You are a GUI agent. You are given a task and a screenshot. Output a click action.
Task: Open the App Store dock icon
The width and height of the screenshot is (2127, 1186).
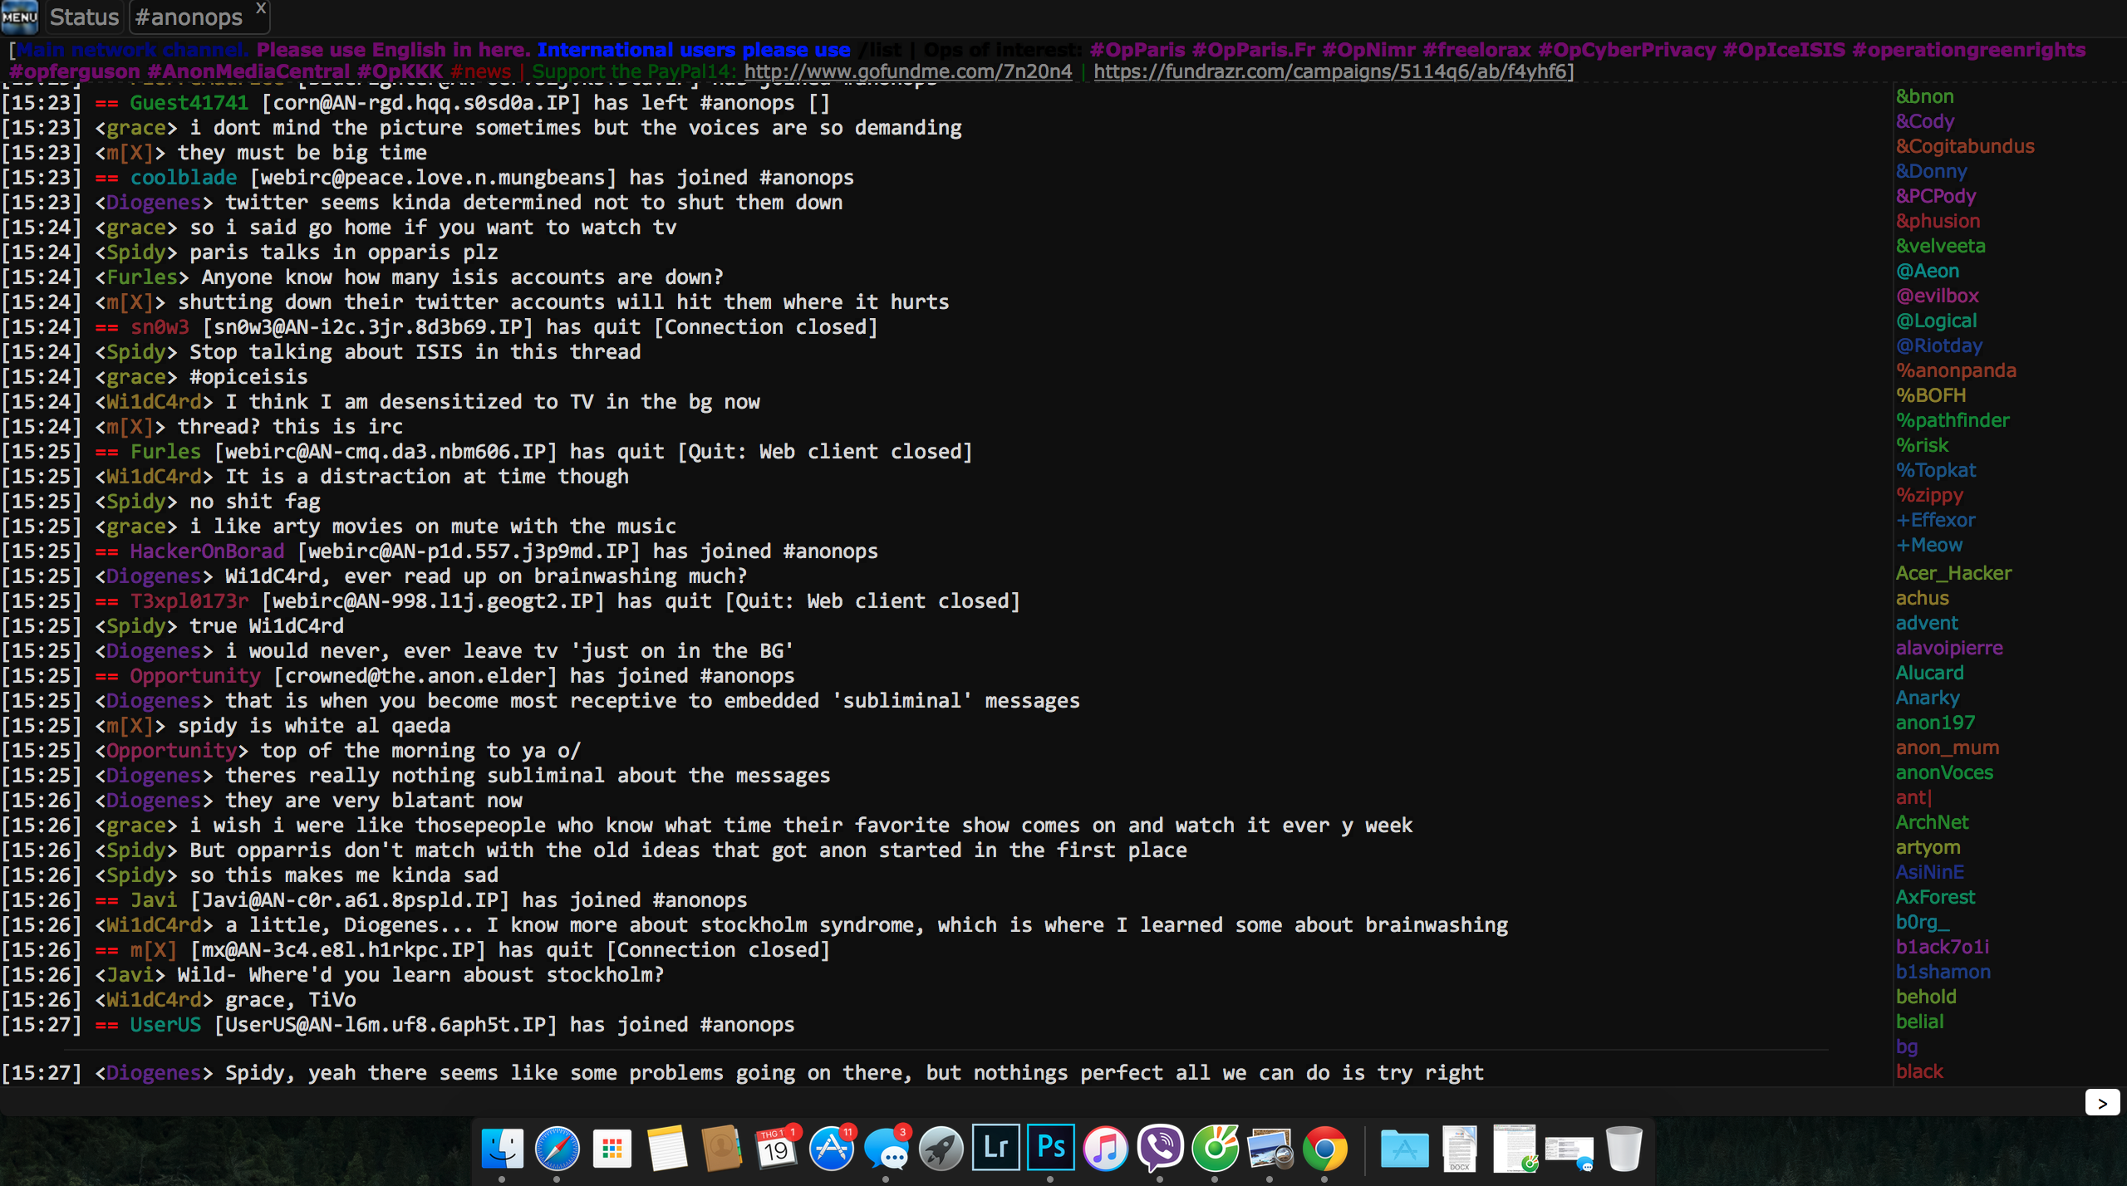[x=831, y=1149]
